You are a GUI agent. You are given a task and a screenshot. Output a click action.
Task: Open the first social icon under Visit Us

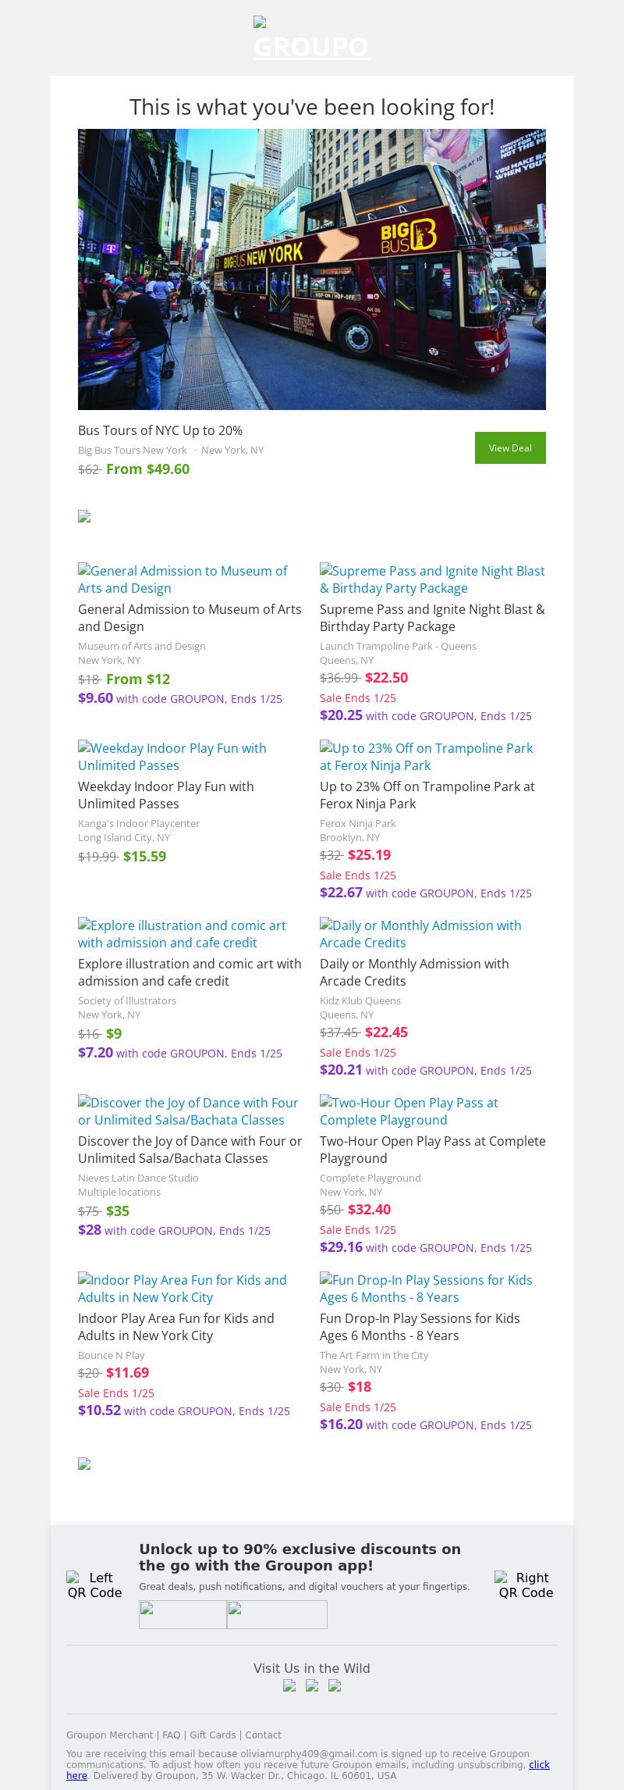click(289, 1685)
